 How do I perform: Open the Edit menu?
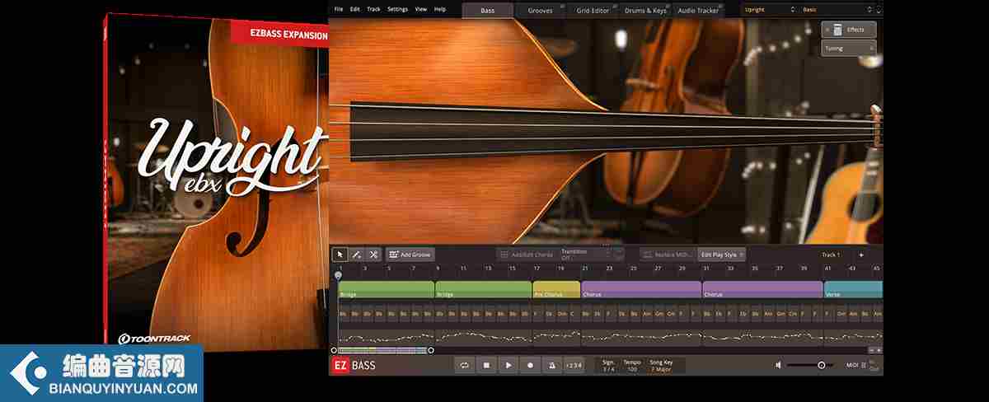(x=354, y=9)
